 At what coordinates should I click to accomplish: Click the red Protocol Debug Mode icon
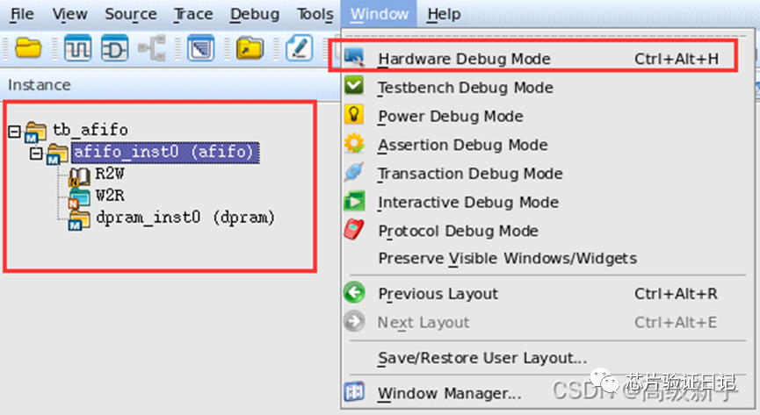pyautogui.click(x=354, y=230)
